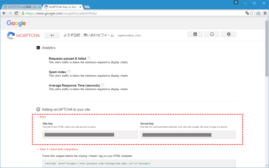This screenshot has height=168, width=269.
Task: Click the Spam index heading
Action: point(58,72)
